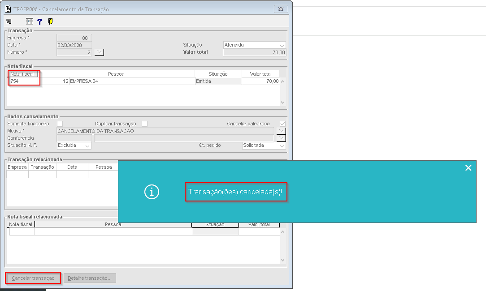Click the Motivo field CANCELAMENTO DA TRANSACAO
Image resolution: width=486 pixels, height=291 pixels.
165,131
